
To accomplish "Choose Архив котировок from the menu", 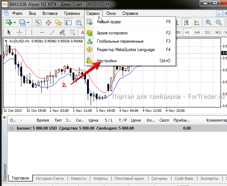I will click(130, 33).
